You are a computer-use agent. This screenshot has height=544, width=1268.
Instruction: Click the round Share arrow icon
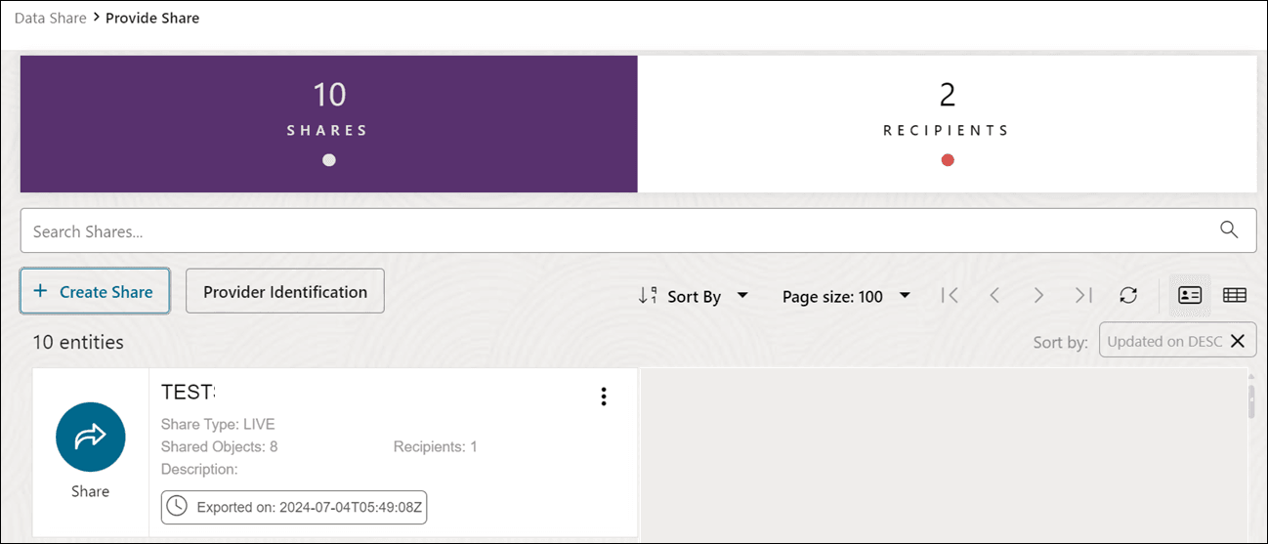click(x=90, y=438)
